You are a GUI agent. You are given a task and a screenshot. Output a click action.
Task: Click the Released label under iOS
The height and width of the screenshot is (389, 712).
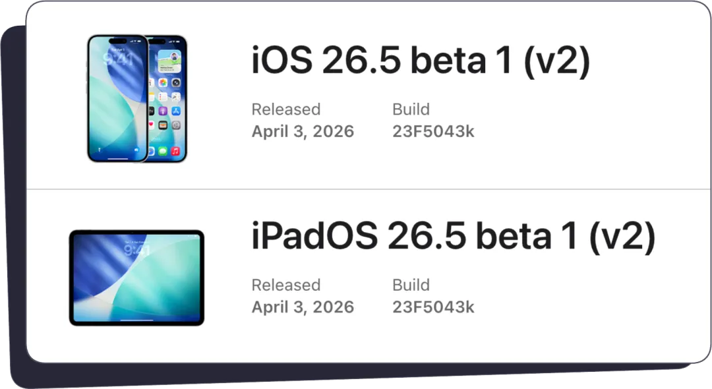click(286, 109)
